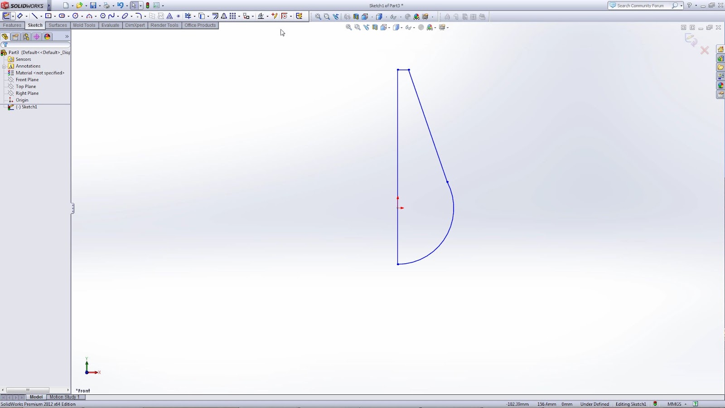Select the Smart Dimension tool
Image resolution: width=725 pixels, height=408 pixels.
(20, 16)
